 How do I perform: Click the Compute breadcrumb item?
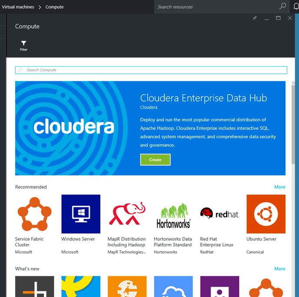[54, 7]
